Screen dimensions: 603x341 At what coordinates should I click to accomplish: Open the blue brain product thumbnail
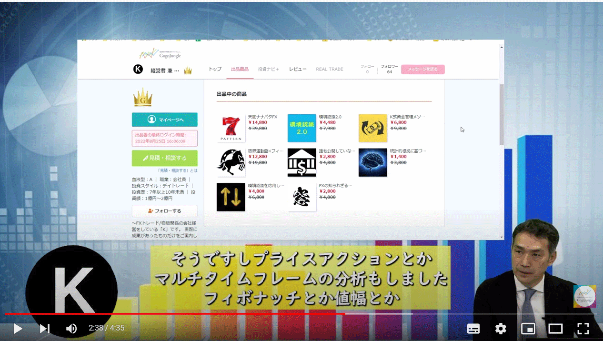373,162
